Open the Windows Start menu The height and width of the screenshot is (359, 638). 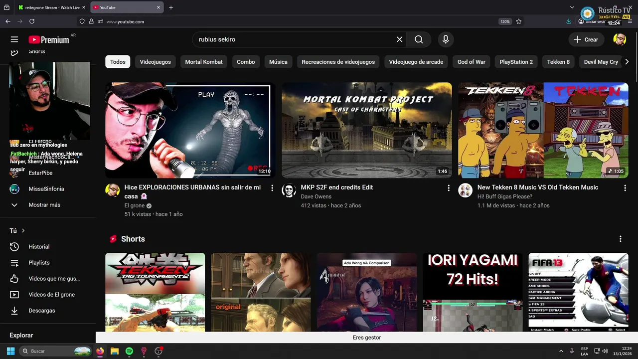click(x=10, y=351)
